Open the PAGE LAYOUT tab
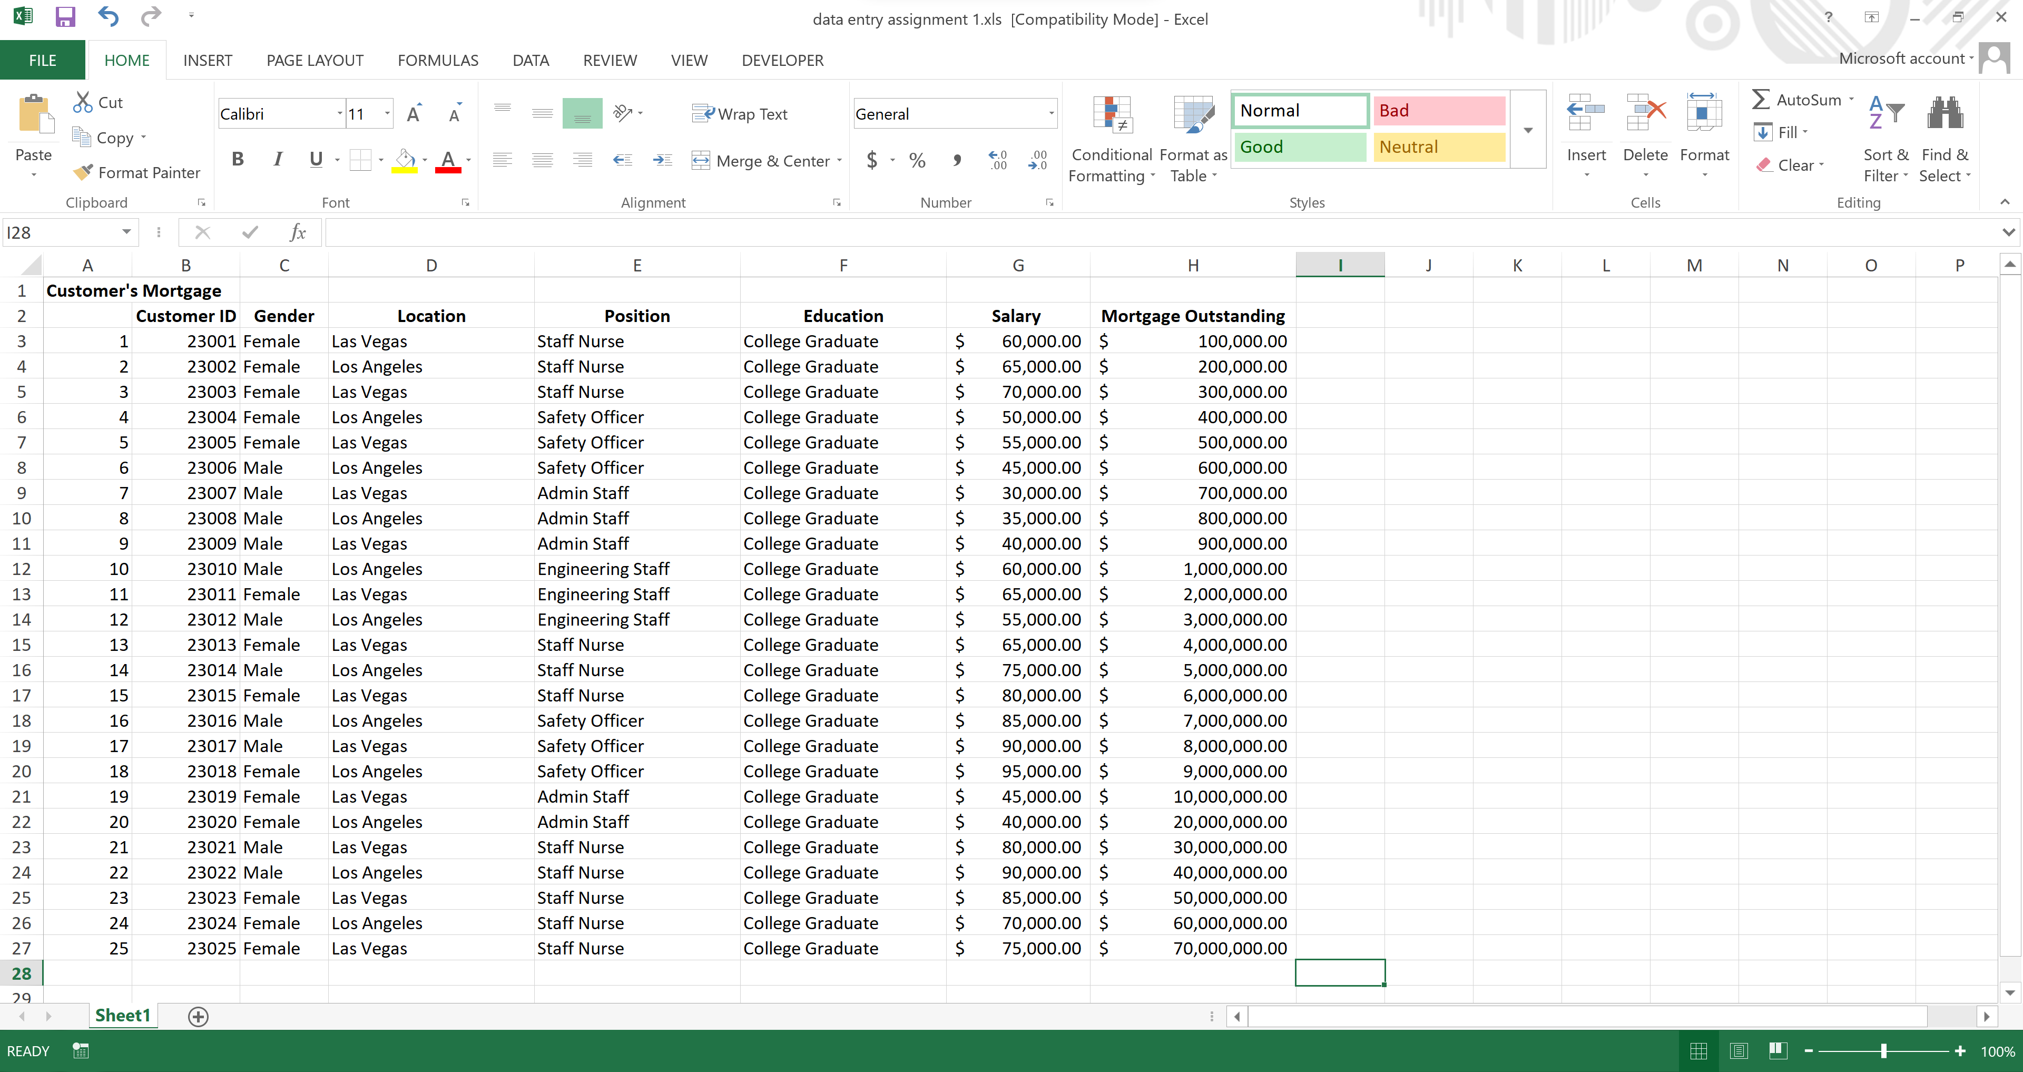Screen dimensions: 2023x1072 pos(314,61)
